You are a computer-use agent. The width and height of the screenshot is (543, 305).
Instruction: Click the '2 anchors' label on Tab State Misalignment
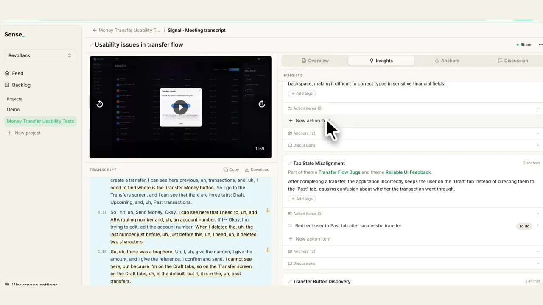532,163
